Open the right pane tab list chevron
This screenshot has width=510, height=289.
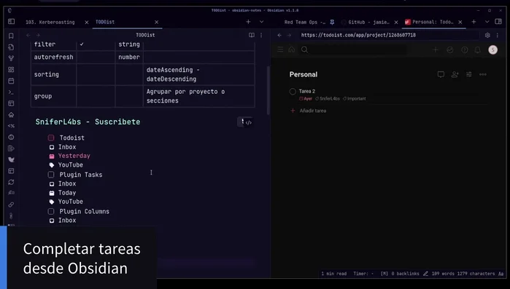pyautogui.click(x=487, y=22)
